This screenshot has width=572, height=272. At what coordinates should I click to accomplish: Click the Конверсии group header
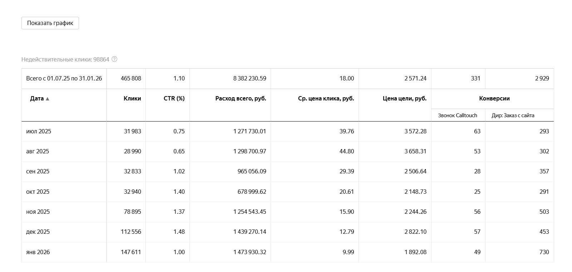pyautogui.click(x=494, y=98)
